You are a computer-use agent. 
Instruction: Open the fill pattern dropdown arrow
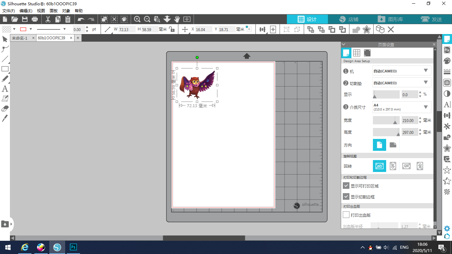pyautogui.click(x=14, y=29)
